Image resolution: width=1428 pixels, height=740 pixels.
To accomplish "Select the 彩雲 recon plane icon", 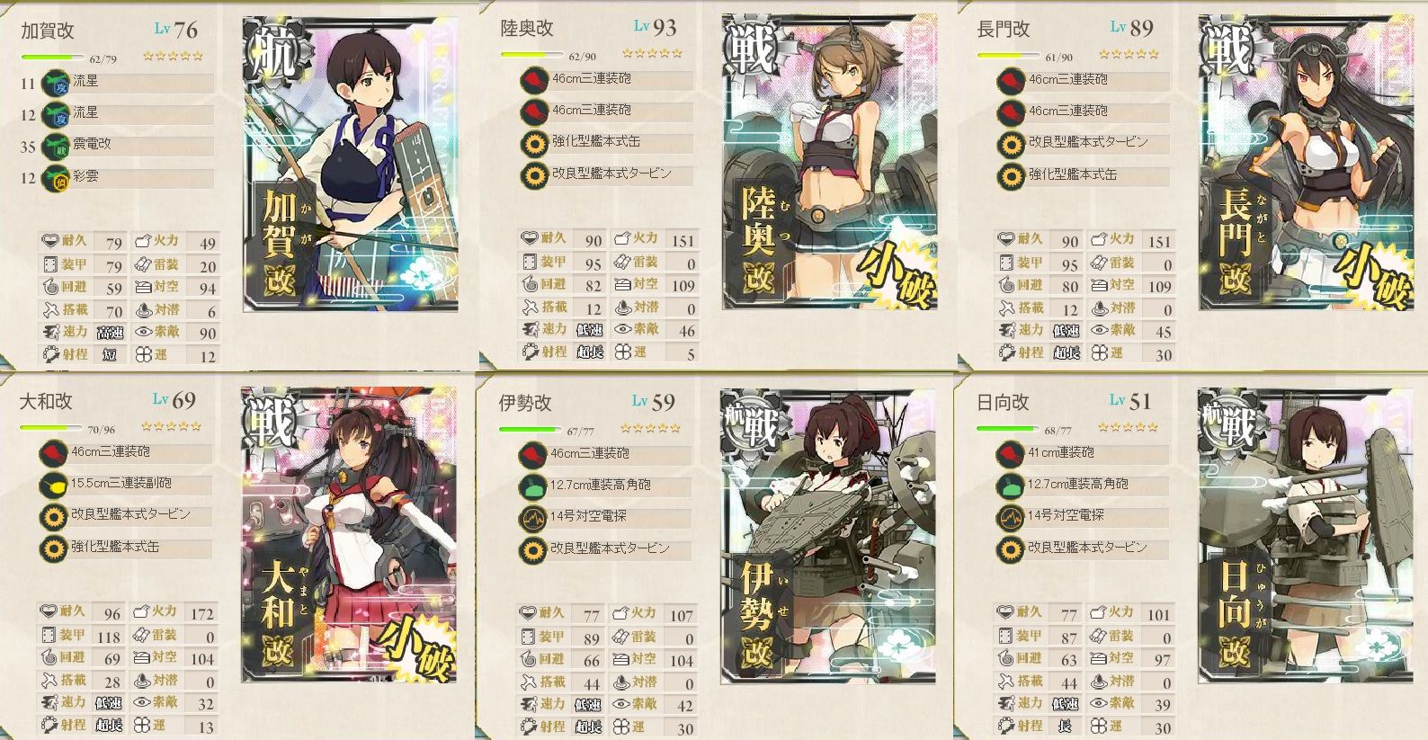I will 58,176.
